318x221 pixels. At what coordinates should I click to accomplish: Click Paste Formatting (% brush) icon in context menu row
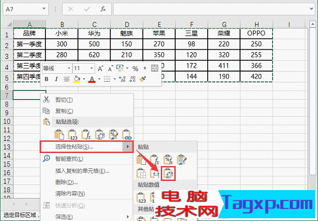[x=113, y=135]
